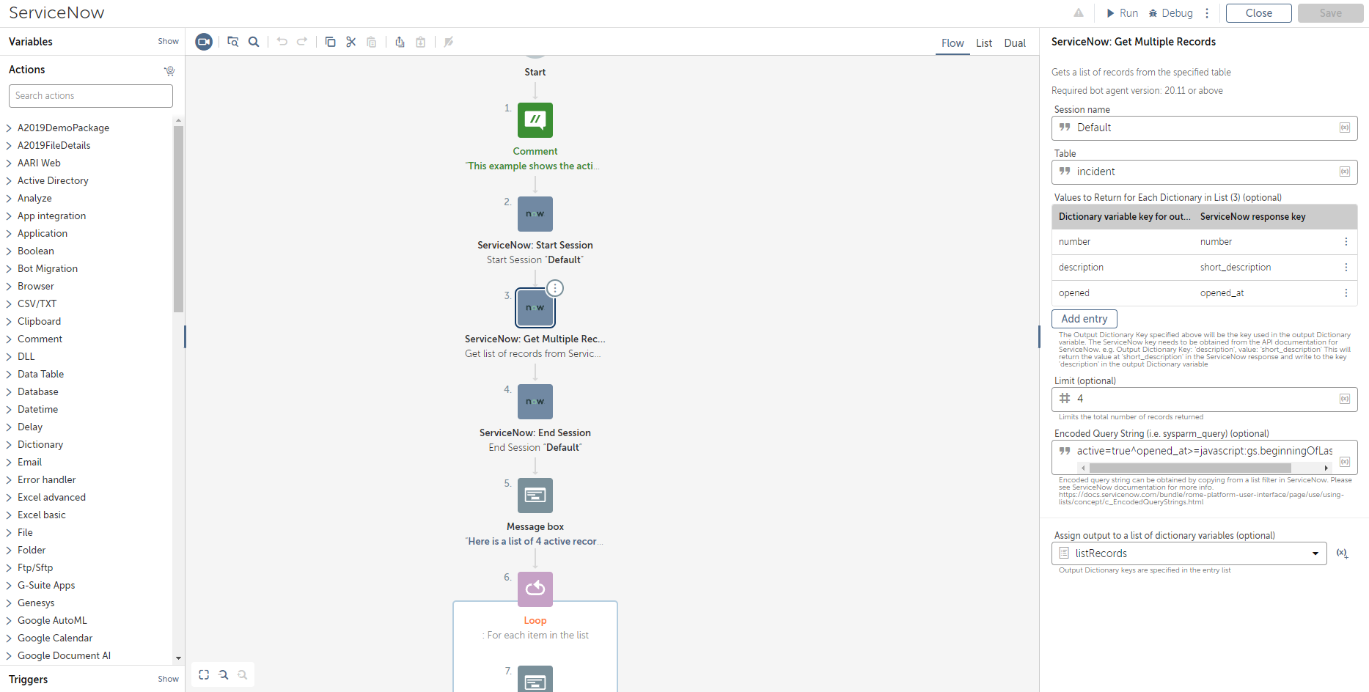Insert variable into Limit field

coord(1345,399)
